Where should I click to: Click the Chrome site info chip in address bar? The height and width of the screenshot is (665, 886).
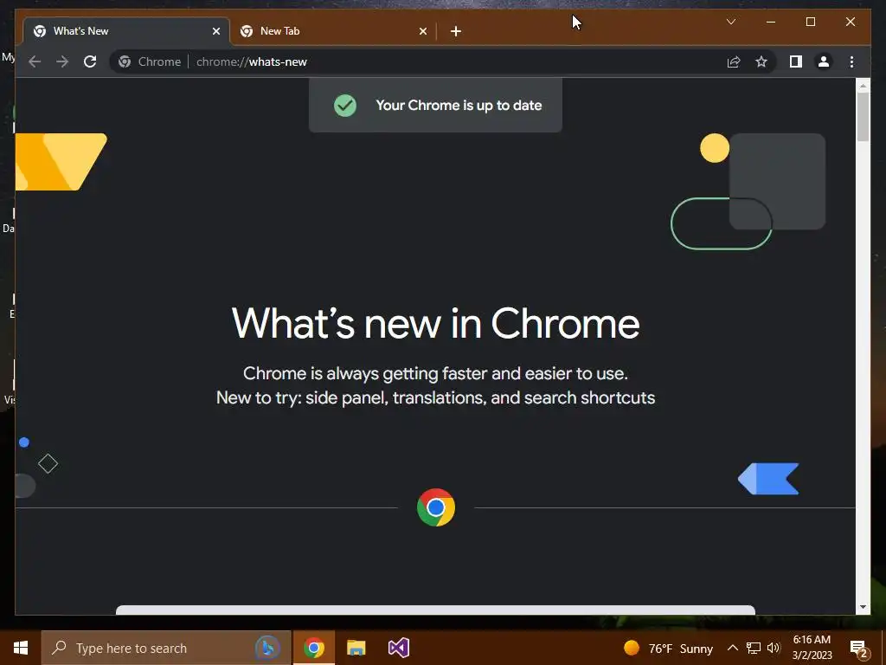click(150, 61)
